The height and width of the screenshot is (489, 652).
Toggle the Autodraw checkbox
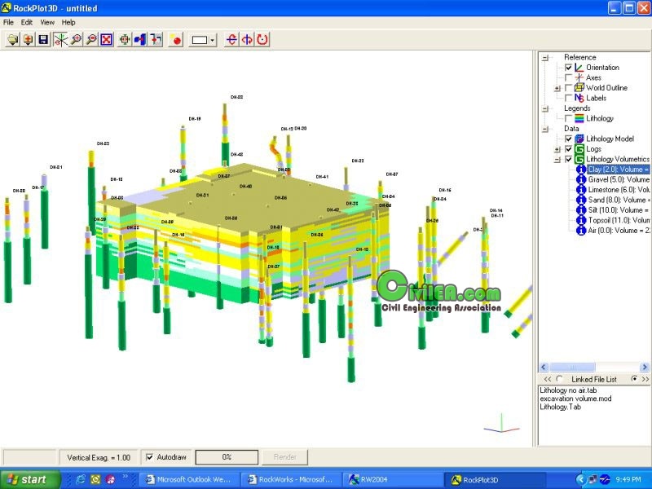coord(150,457)
